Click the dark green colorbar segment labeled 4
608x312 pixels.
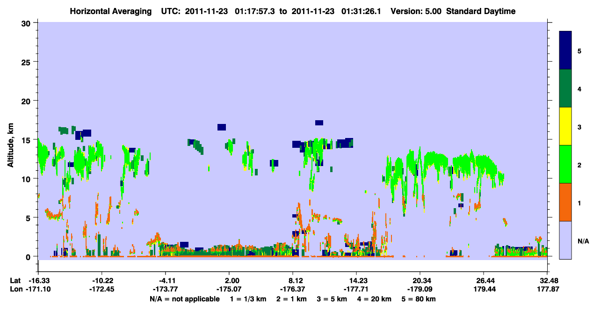[565, 88]
